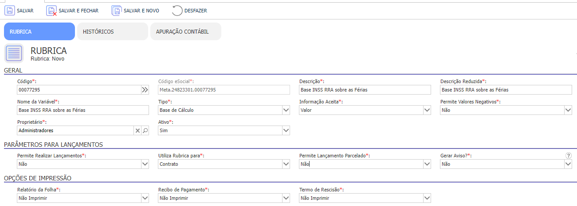Expand the Termo de Rescisão dropdown

(x=427, y=198)
